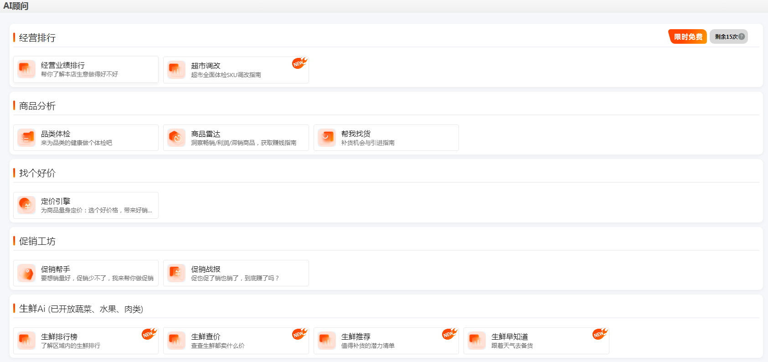This screenshot has width=768, height=362.
Task: Select the 定价引擎 title text
Action: (x=56, y=201)
